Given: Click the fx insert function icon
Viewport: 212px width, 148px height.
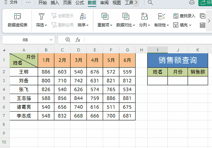Looking at the screenshot, I should click(78, 40).
